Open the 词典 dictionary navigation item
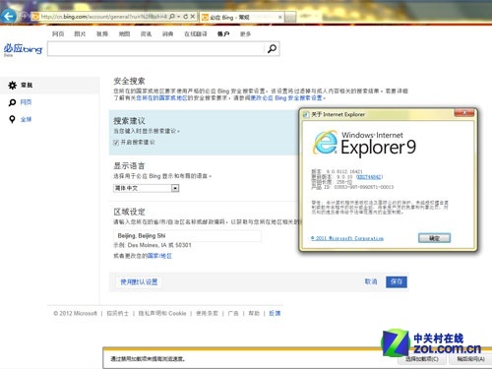 [x=167, y=33]
